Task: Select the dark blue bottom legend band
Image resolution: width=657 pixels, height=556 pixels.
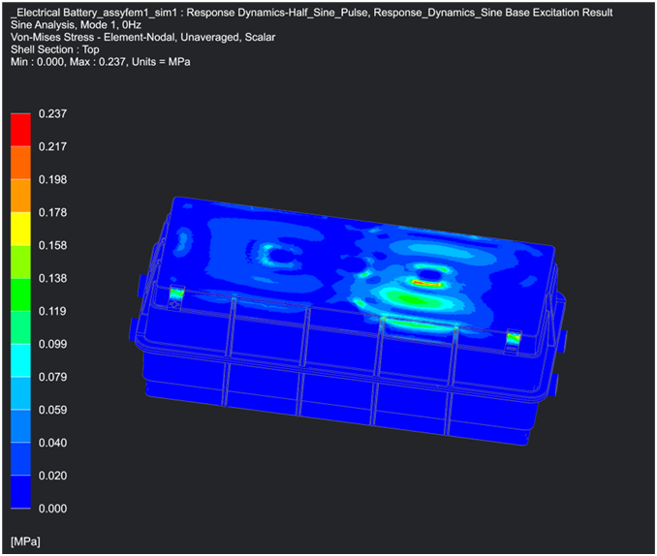Action: tap(20, 491)
